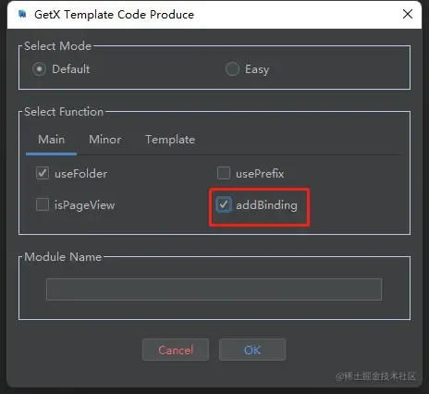This screenshot has height=394, width=429.
Task: Confirm with the OK button
Action: [x=252, y=350]
